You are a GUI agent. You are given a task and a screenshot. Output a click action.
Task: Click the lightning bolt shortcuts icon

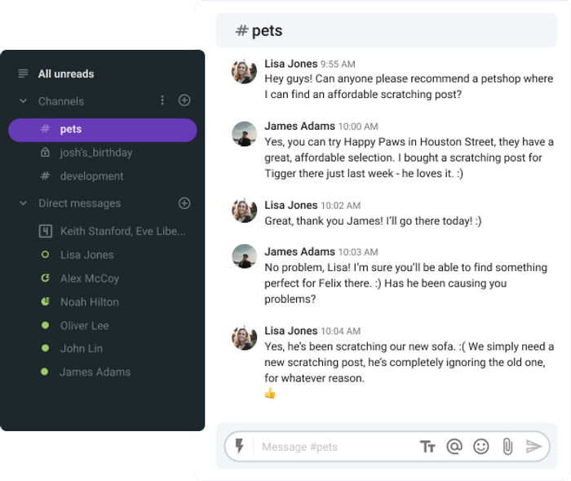coord(239,446)
